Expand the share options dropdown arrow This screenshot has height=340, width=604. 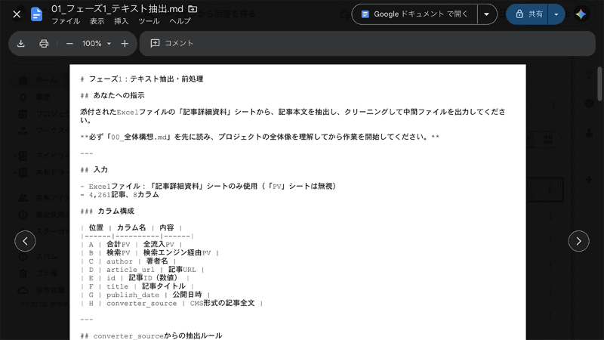[x=556, y=14]
